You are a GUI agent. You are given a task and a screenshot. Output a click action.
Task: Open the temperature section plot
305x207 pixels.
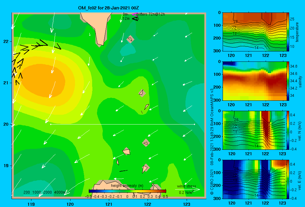255,32
